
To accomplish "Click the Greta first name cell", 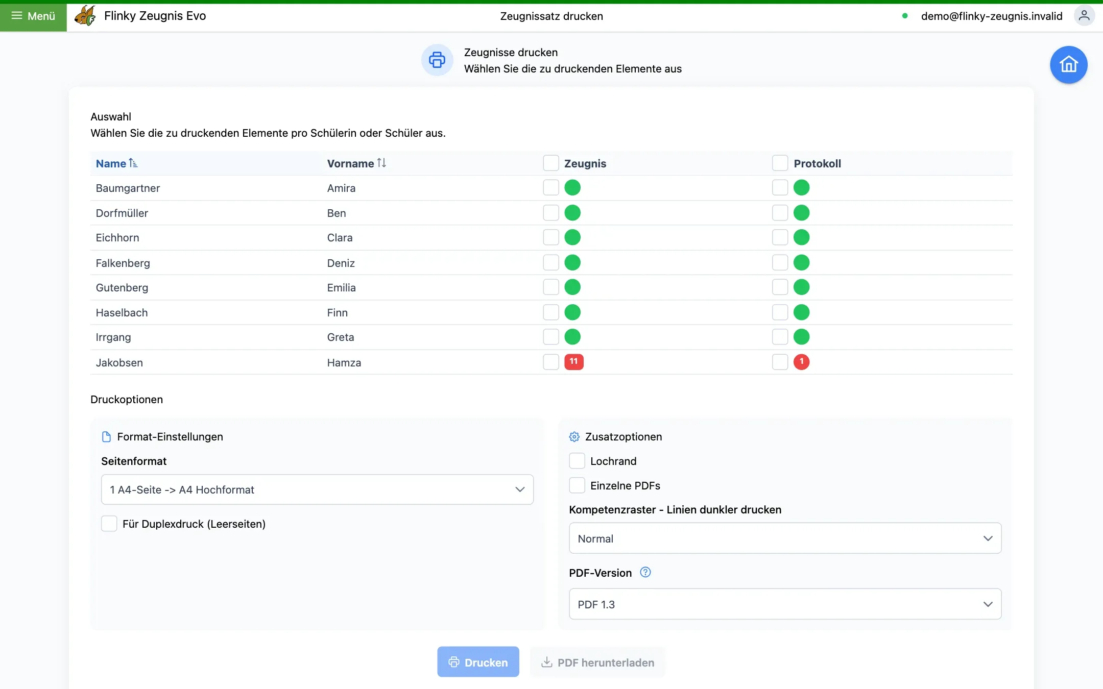I will click(x=341, y=337).
